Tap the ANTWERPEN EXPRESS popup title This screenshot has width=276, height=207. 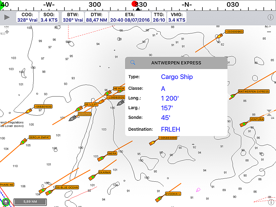pyautogui.click(x=176, y=63)
